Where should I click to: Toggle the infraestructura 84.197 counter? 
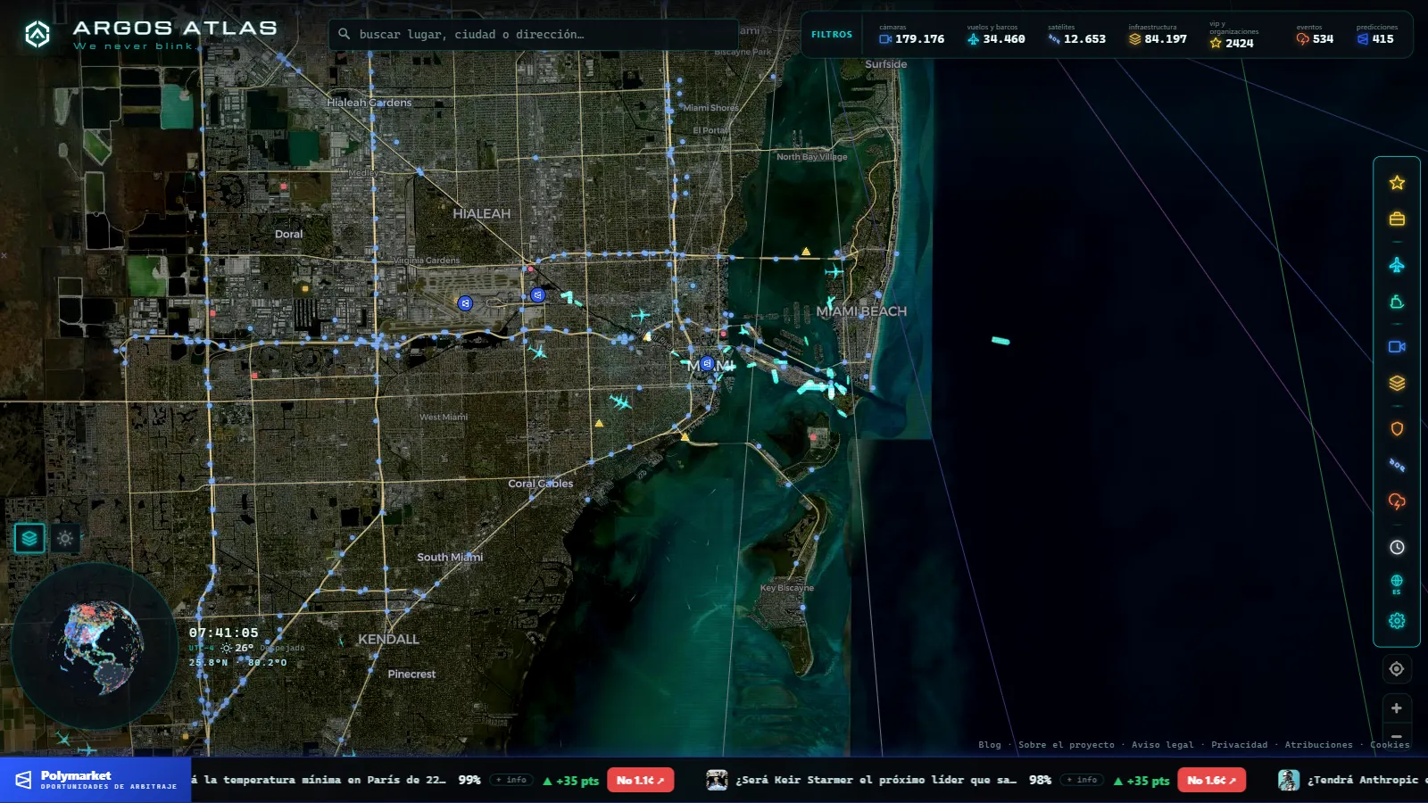pyautogui.click(x=1158, y=35)
